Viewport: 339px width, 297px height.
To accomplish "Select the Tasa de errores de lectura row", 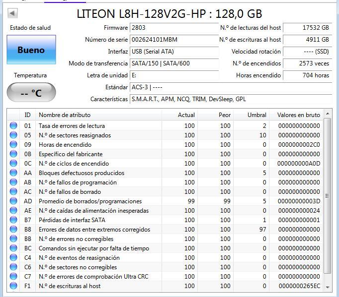I will coord(166,125).
